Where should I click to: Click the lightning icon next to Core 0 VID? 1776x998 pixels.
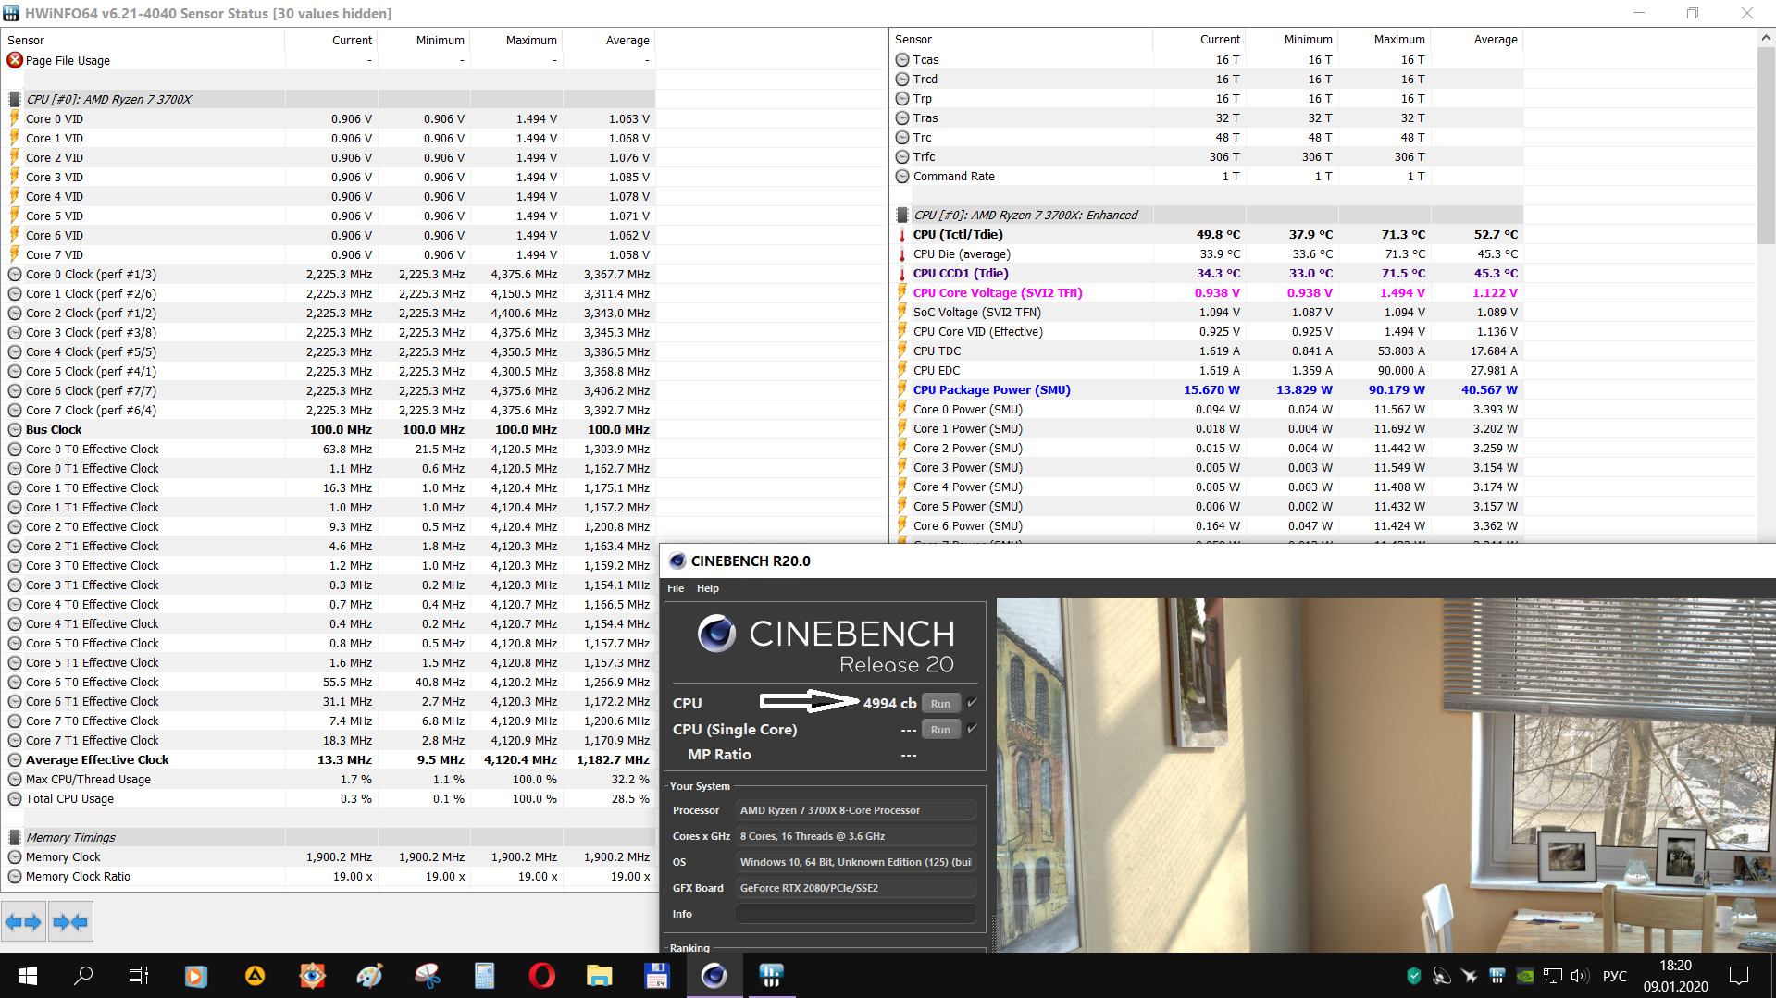[x=15, y=118]
